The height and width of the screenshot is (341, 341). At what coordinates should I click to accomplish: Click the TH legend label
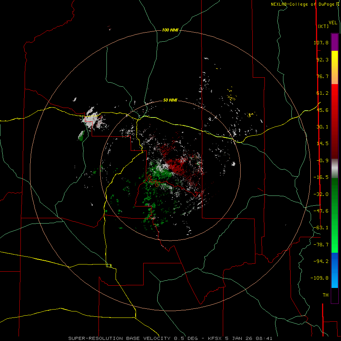click(325, 295)
